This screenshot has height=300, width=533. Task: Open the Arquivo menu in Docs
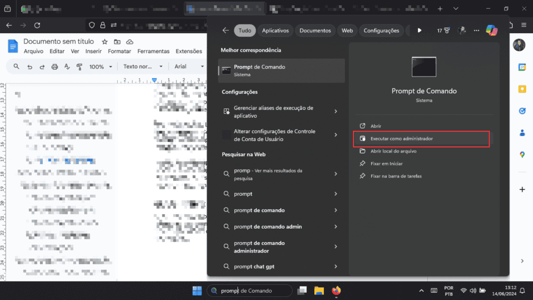click(33, 52)
